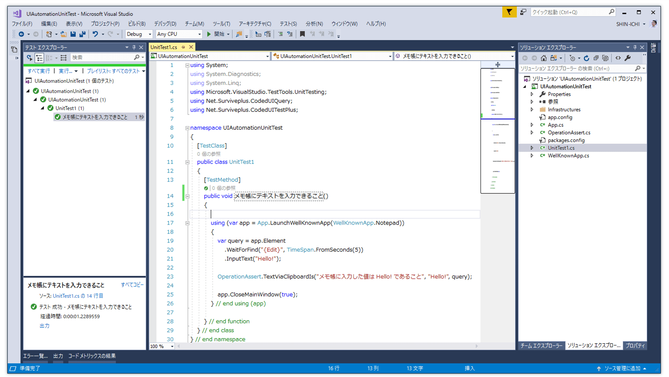Pin the Test Explorer panel
The height and width of the screenshot is (377, 669).
coord(134,47)
